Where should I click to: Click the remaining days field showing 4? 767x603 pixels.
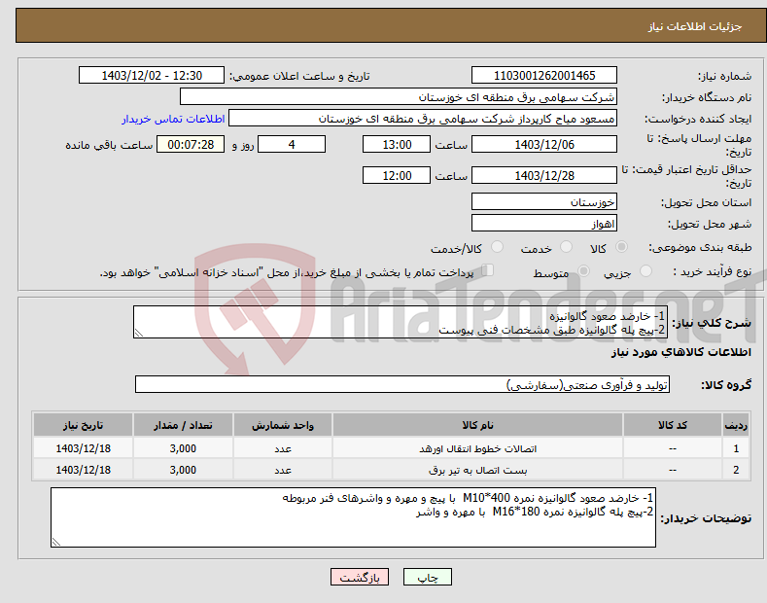pyautogui.click(x=292, y=144)
